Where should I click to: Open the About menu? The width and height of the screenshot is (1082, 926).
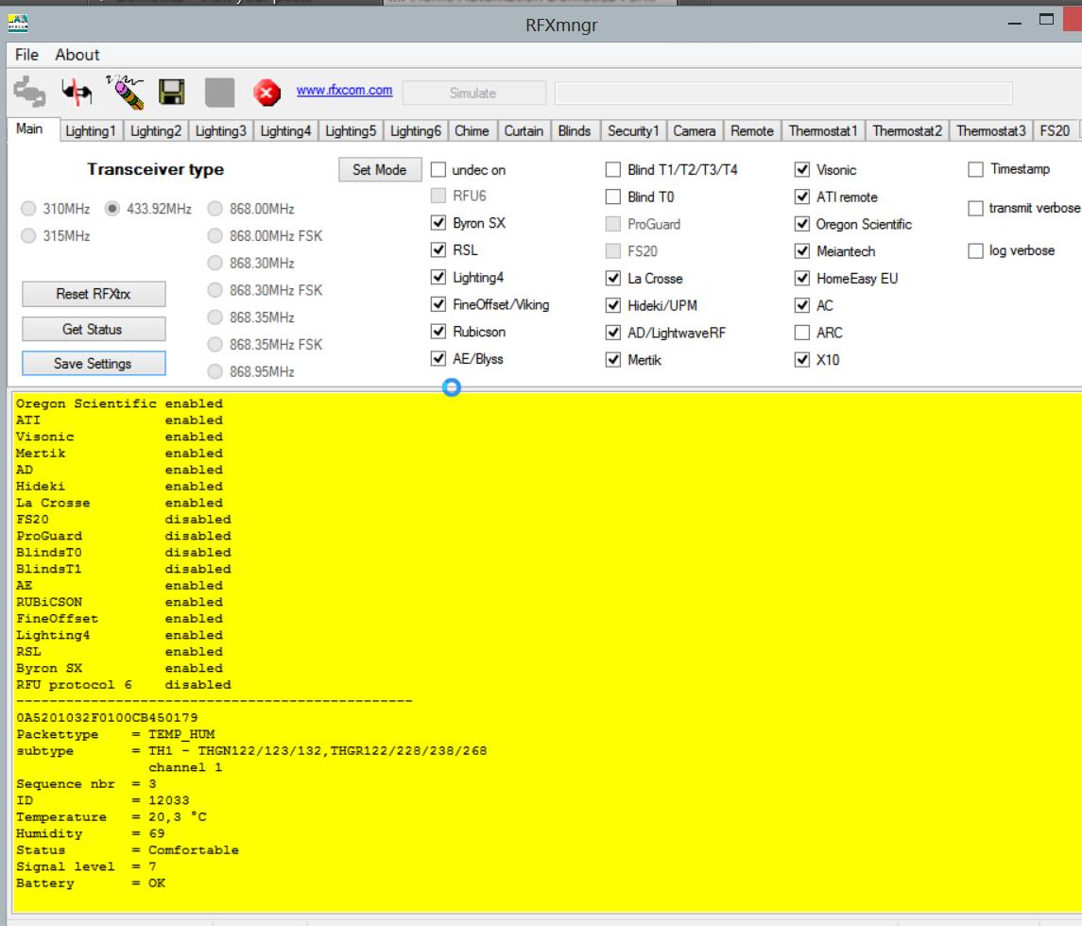(x=77, y=55)
